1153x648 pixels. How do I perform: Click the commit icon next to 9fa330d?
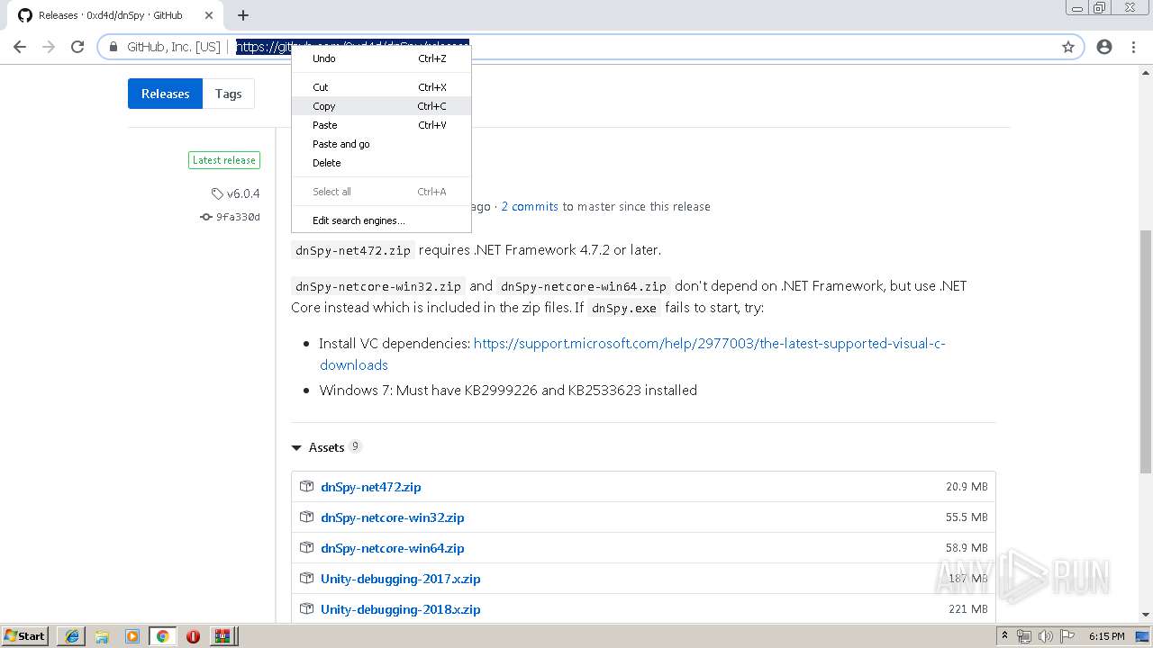coord(206,217)
